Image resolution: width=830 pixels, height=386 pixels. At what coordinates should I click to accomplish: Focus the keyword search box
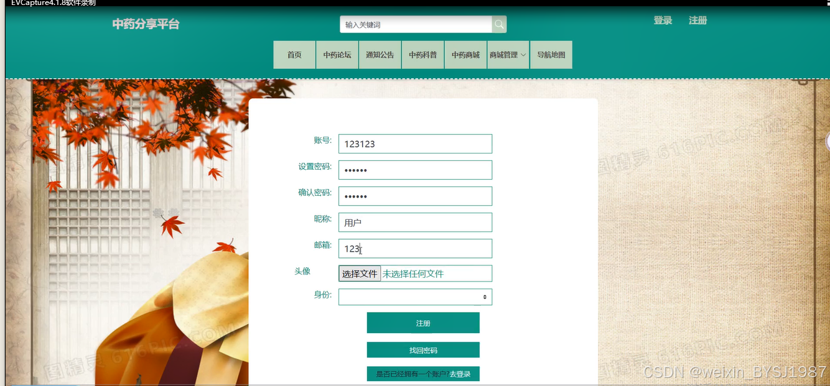[416, 25]
